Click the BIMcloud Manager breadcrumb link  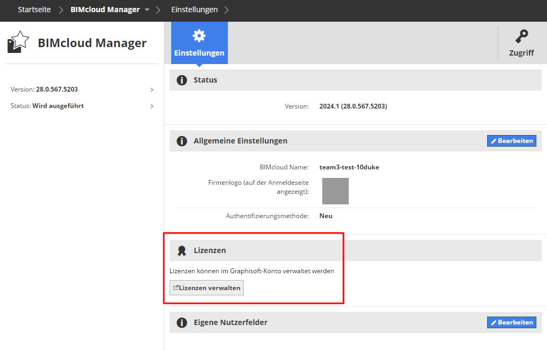click(x=105, y=10)
